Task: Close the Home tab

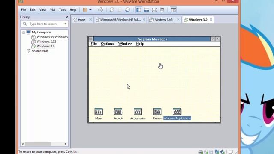Action: (90, 20)
